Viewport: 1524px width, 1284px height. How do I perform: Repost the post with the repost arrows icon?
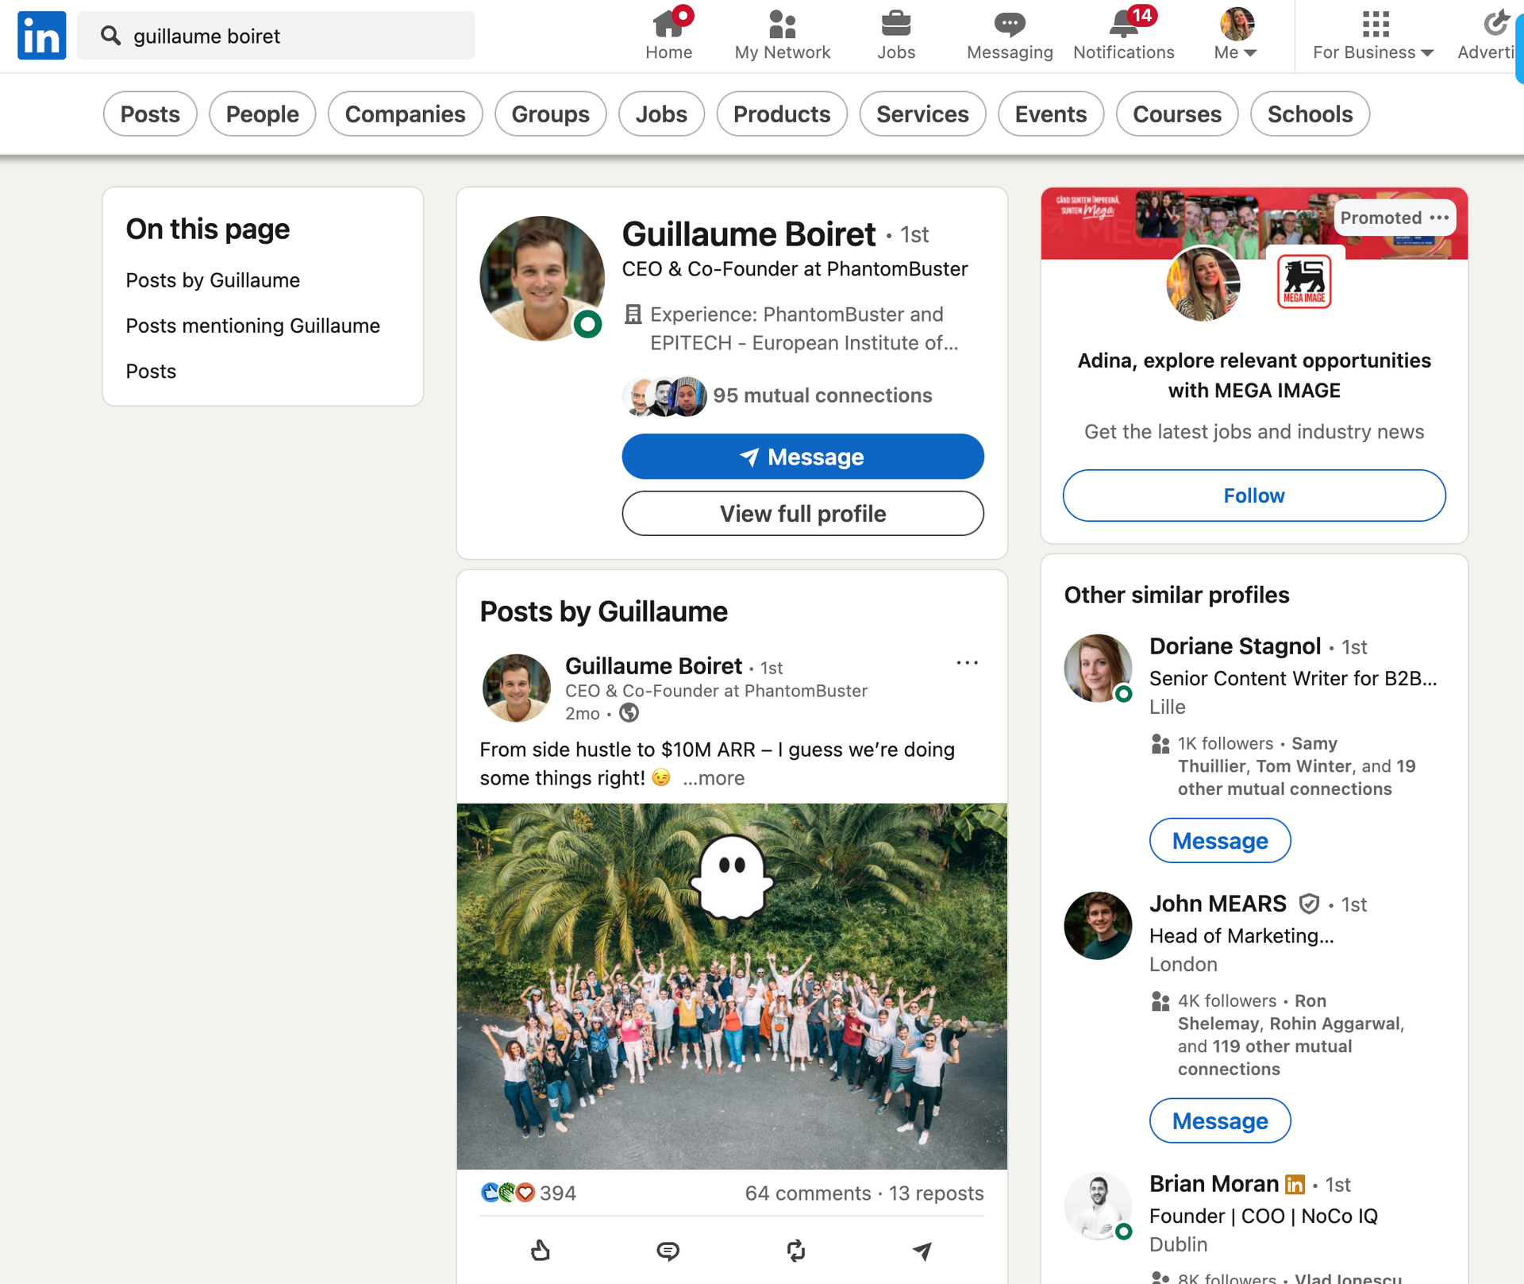(x=795, y=1251)
